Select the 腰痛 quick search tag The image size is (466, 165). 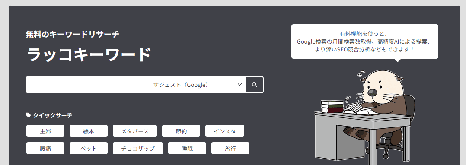point(45,148)
